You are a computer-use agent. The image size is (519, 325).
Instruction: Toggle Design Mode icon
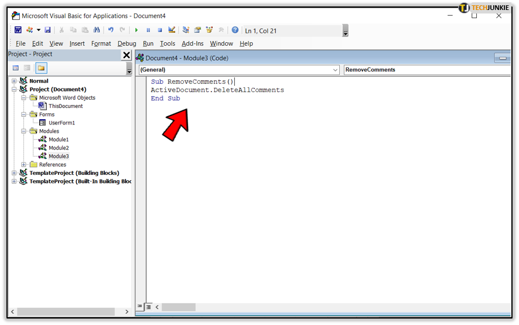point(172,30)
